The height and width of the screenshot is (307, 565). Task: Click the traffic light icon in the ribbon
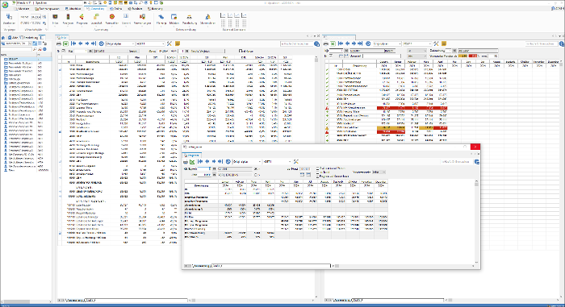[x=68, y=17]
